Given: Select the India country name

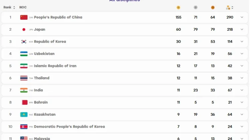Looking at the screenshot, I should point(38,90).
